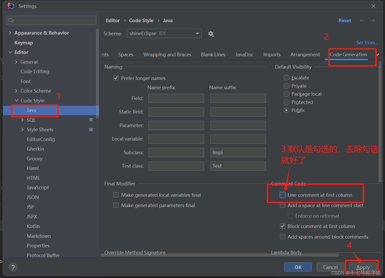Select Private visibility radio button
This screenshot has height=278, width=385.
pyautogui.click(x=286, y=86)
